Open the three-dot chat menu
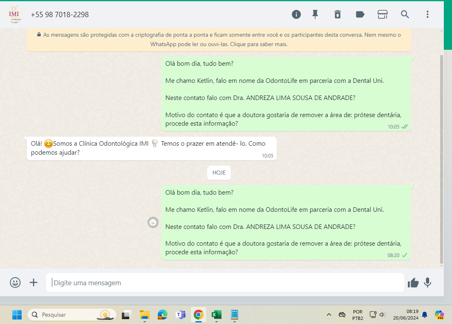The image size is (452, 324). click(427, 14)
